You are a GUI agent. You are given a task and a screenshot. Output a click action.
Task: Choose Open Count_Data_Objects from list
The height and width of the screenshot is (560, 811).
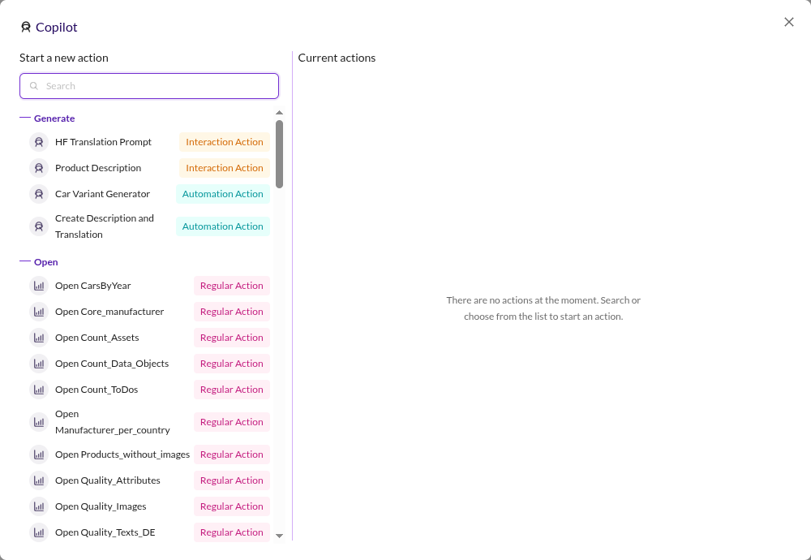tap(149, 364)
